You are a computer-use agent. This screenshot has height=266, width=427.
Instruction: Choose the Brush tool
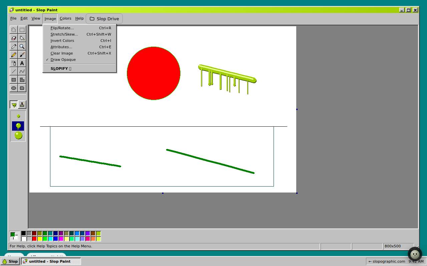pos(22,55)
